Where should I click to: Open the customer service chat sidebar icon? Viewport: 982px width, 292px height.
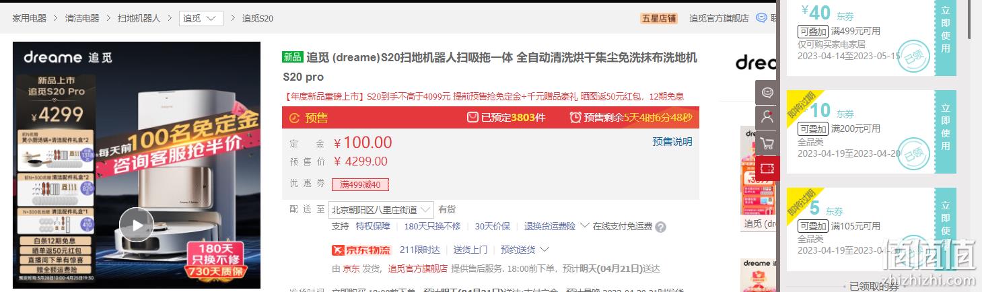(767, 92)
